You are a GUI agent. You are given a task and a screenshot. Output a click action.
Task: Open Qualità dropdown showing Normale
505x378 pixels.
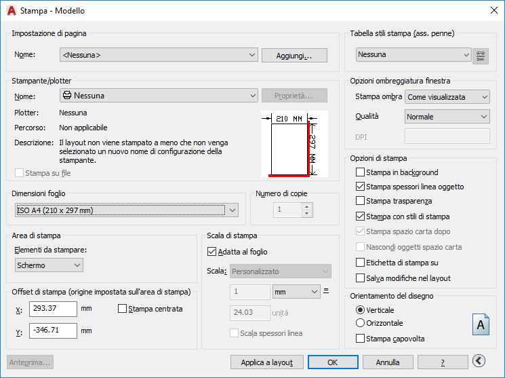point(447,117)
